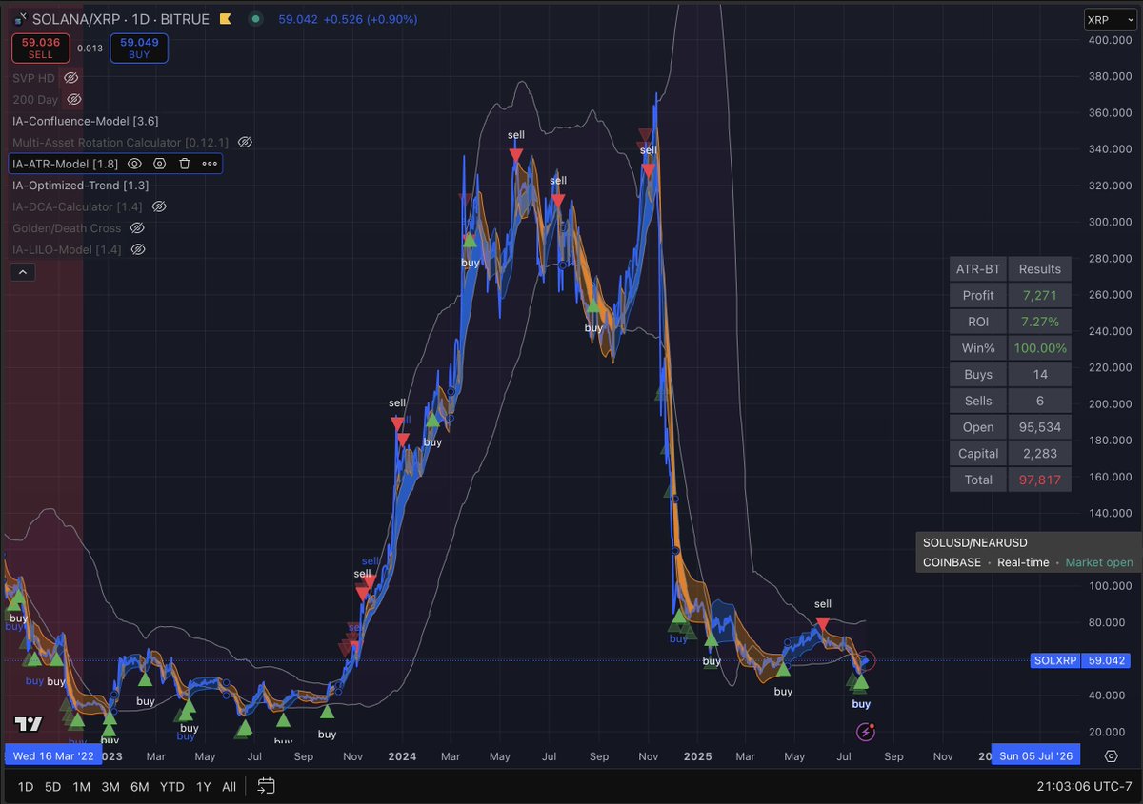Click the ATR-BT table header cell
This screenshot has width=1143, height=804.
(x=978, y=269)
